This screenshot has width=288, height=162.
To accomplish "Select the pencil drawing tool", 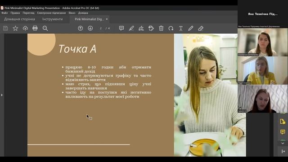I will pos(191,28).
